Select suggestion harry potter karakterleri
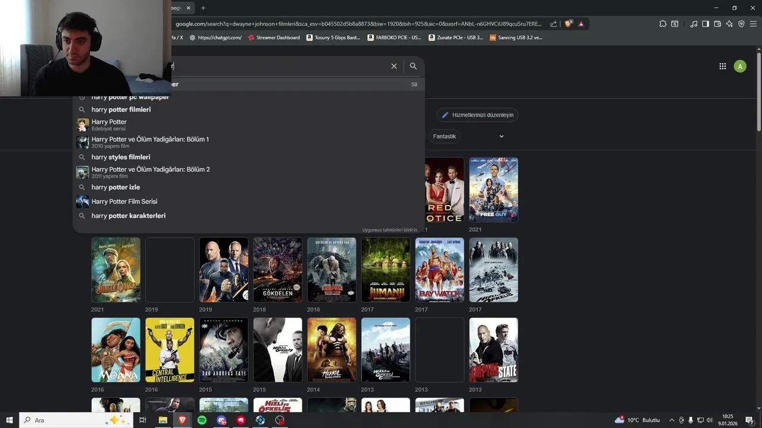 (x=249, y=216)
